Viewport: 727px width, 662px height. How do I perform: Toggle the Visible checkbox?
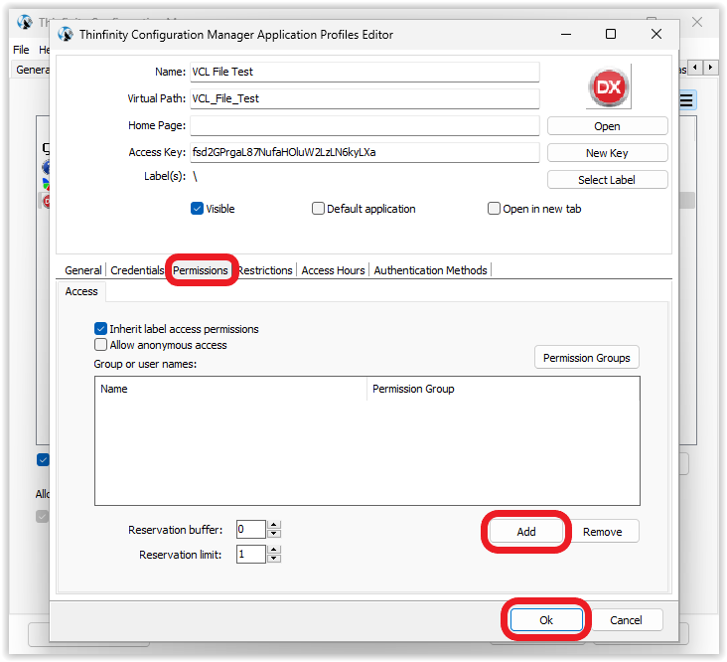[x=197, y=209]
